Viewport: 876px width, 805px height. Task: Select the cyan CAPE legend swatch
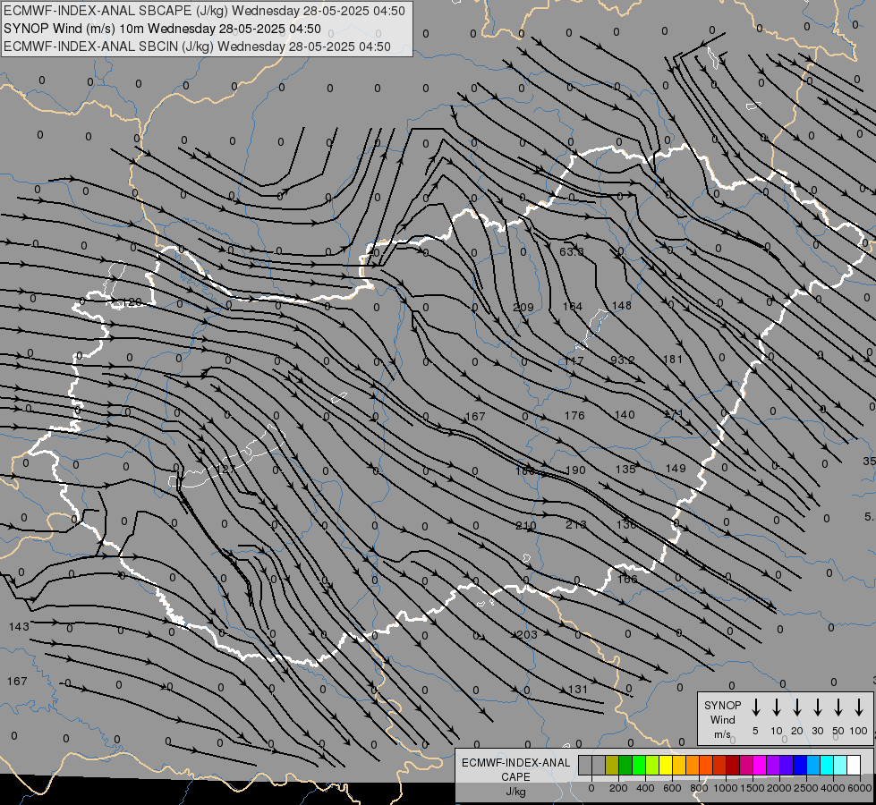tap(826, 766)
